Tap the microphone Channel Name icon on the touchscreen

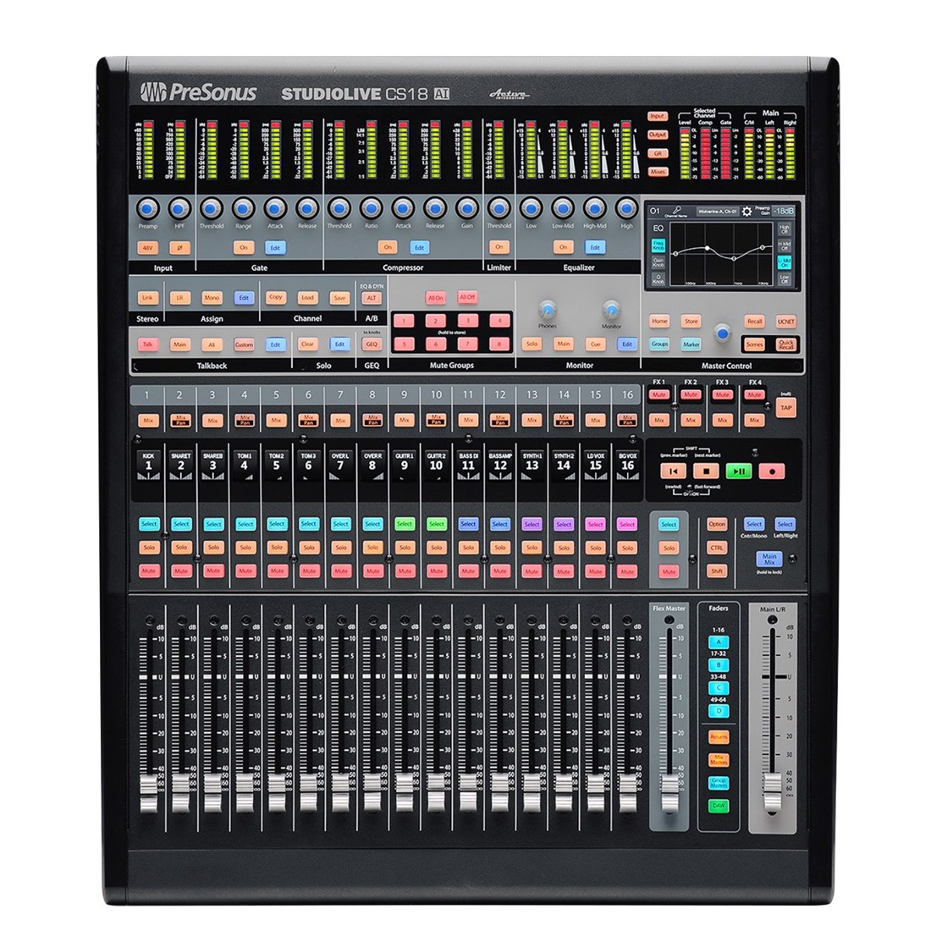coord(676,211)
